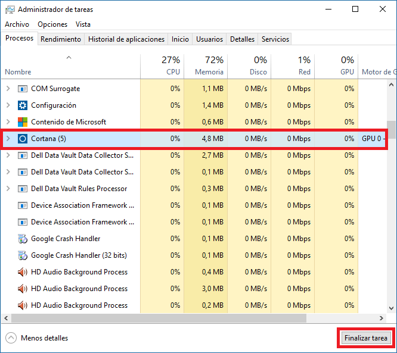The width and height of the screenshot is (397, 353).
Task: Expand the Cortana (5) process group
Action: point(8,139)
